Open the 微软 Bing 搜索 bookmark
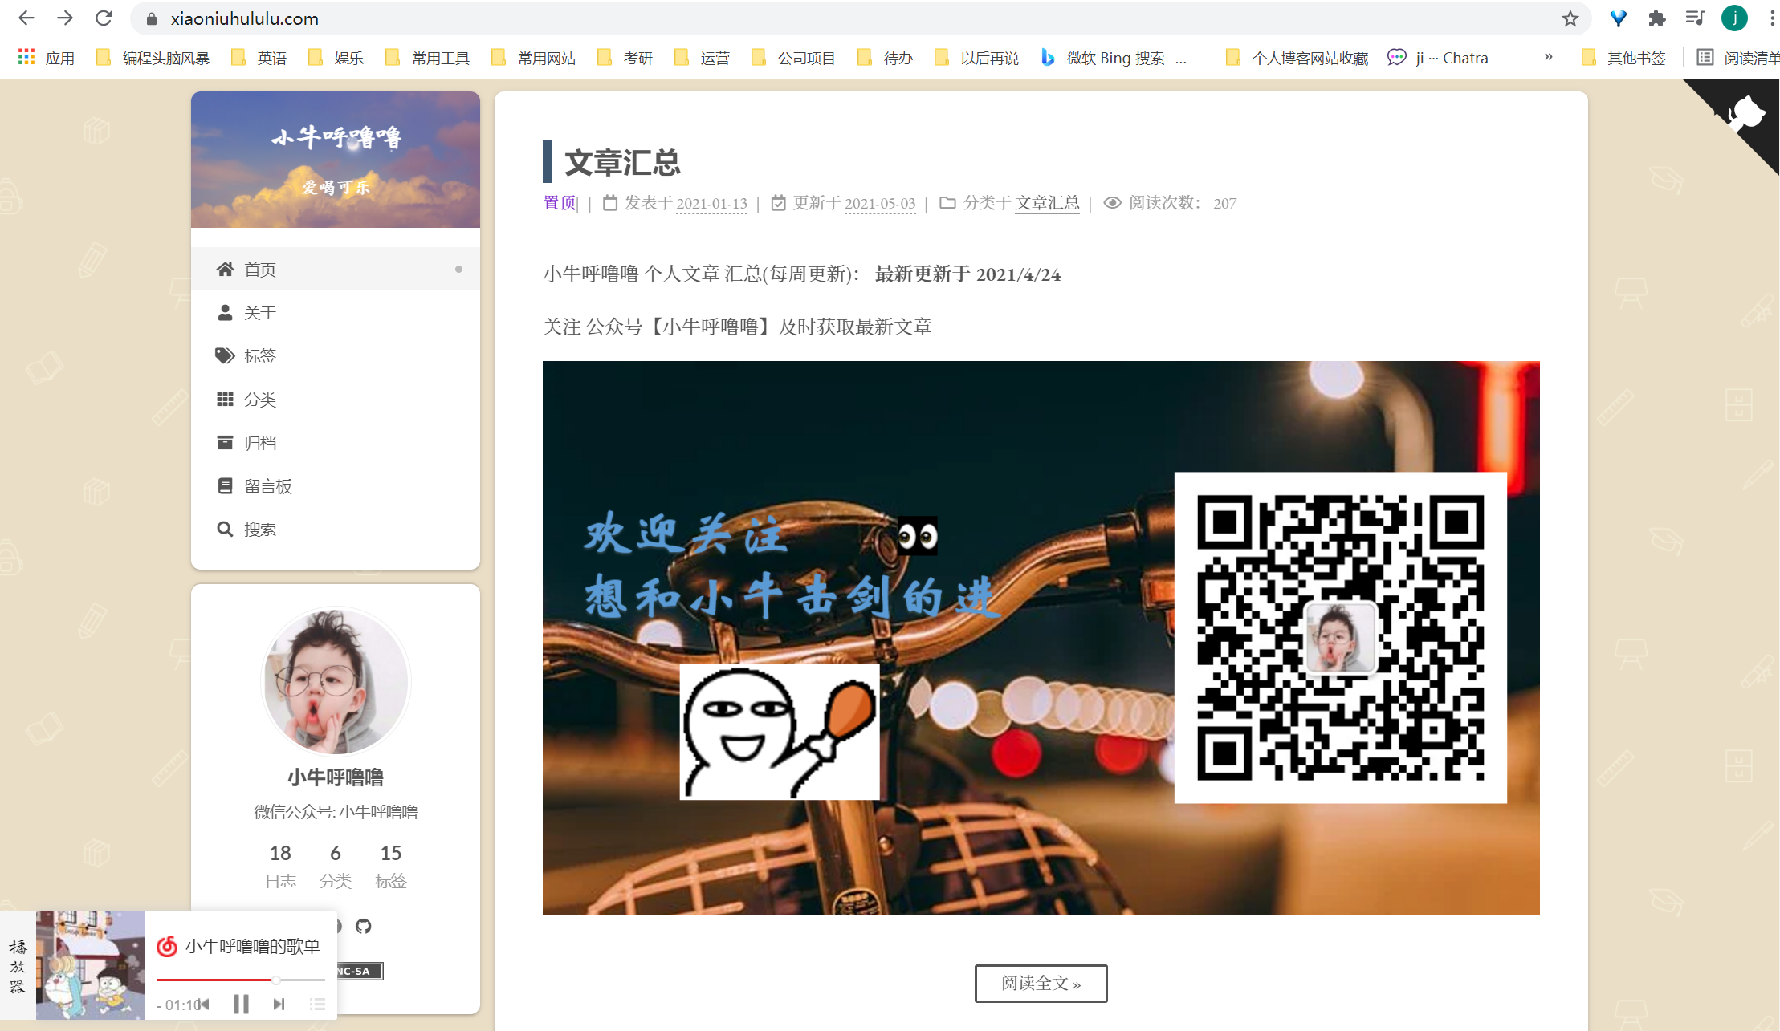Screen dimensions: 1780x1031 (1114, 58)
